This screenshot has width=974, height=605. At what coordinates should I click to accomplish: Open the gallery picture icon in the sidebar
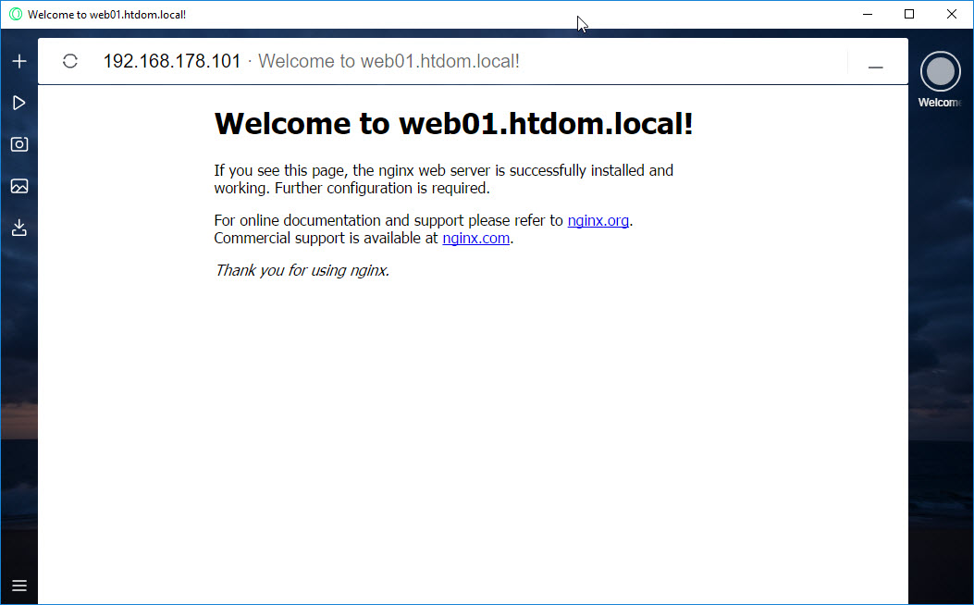tap(19, 186)
